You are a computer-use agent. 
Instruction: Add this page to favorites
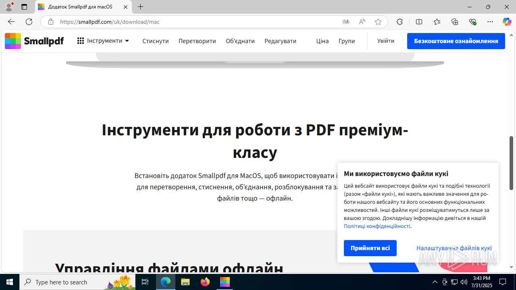click(378, 22)
